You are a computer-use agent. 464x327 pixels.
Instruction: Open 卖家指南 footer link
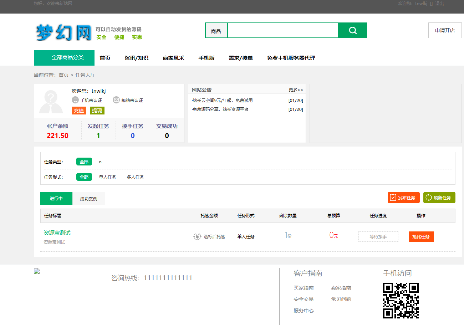(x=341, y=288)
